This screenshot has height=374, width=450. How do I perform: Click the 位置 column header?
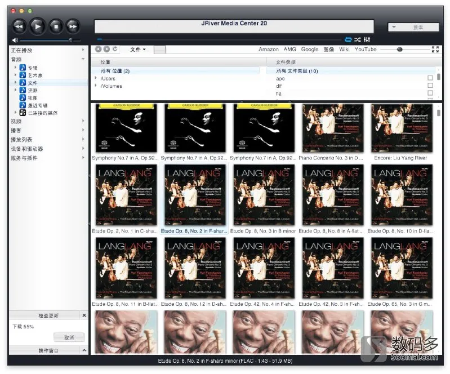coord(178,62)
